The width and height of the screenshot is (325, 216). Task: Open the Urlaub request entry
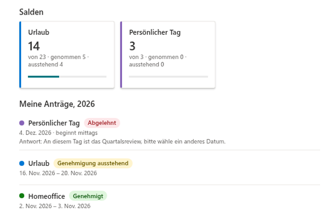pyautogui.click(x=169, y=167)
